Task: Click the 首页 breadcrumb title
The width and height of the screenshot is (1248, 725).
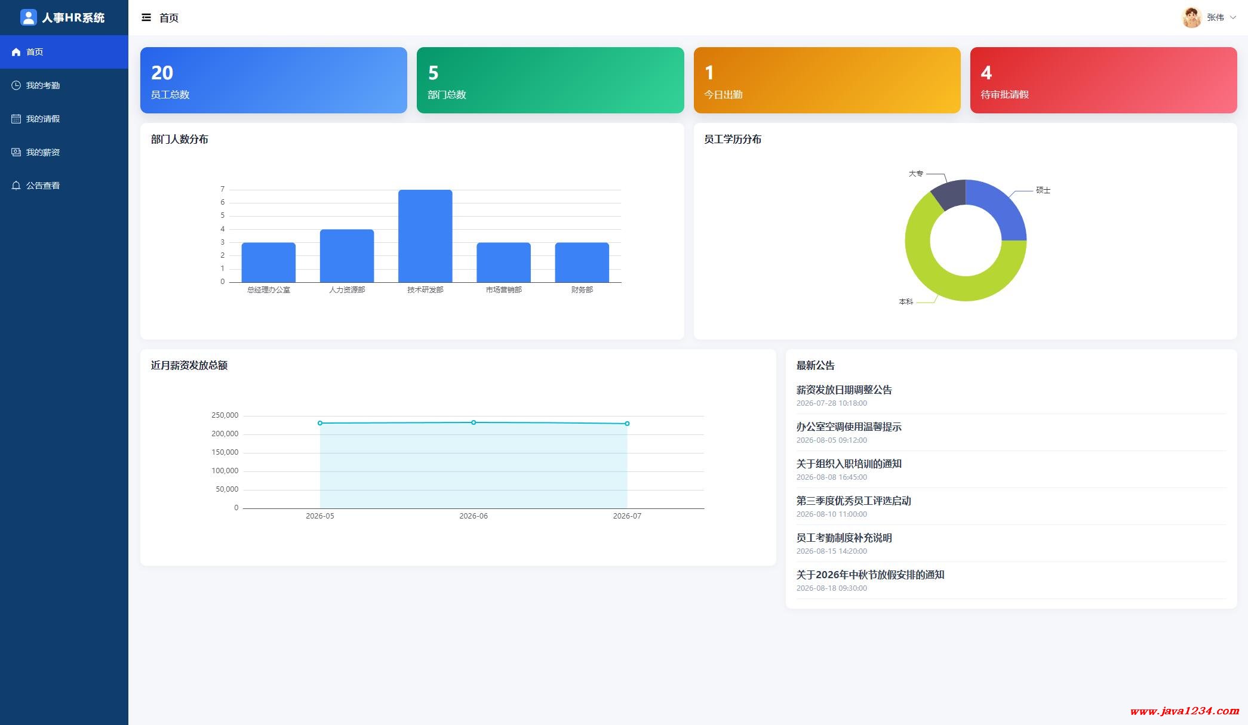Action: click(x=169, y=18)
